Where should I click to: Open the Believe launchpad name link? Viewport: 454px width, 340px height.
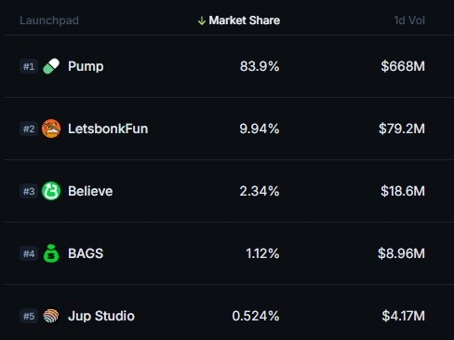(x=90, y=191)
